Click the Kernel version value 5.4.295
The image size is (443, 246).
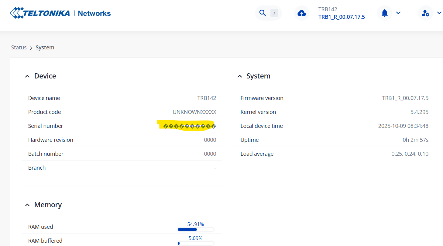pyautogui.click(x=419, y=112)
